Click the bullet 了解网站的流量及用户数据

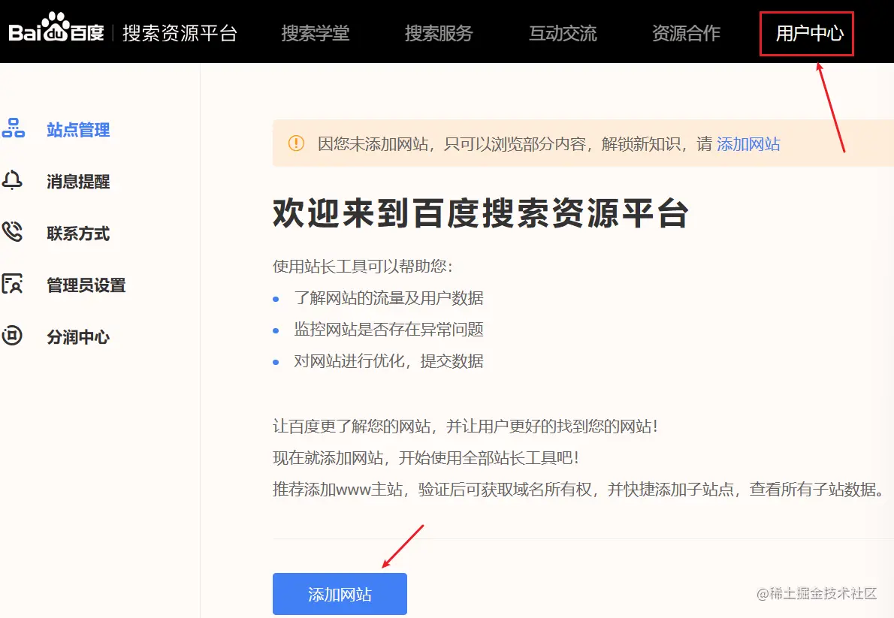[x=389, y=297]
